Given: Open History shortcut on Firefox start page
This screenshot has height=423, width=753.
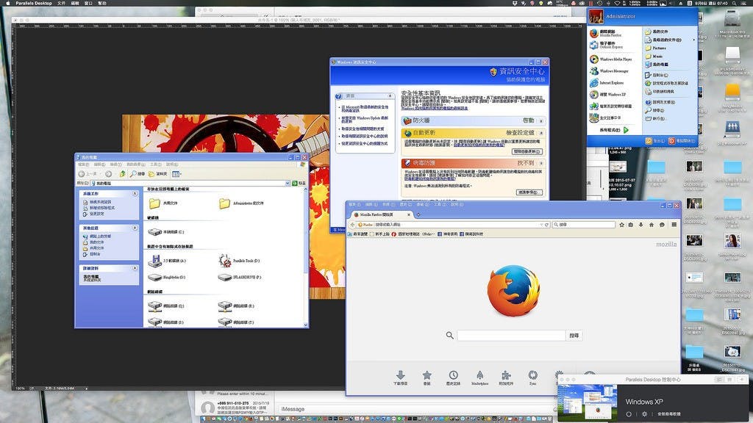Looking at the screenshot, I should tap(454, 375).
